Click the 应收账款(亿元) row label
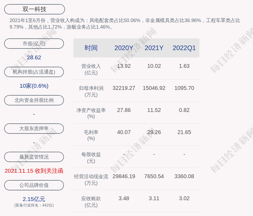The height and width of the screenshot is (216, 253). click(91, 202)
